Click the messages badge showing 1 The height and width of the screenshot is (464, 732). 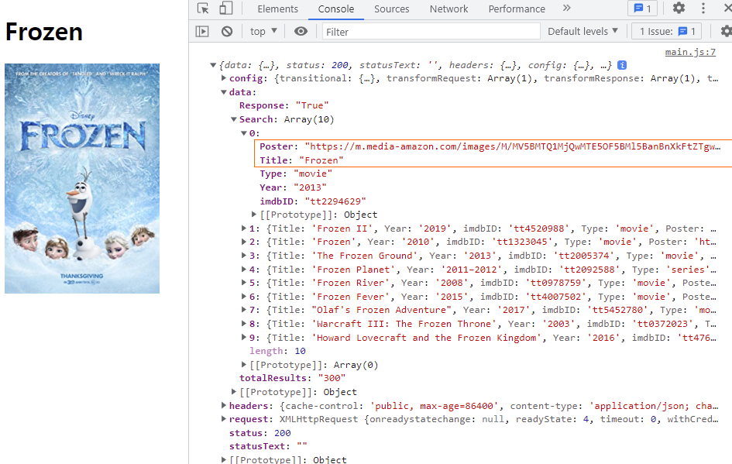pos(642,9)
